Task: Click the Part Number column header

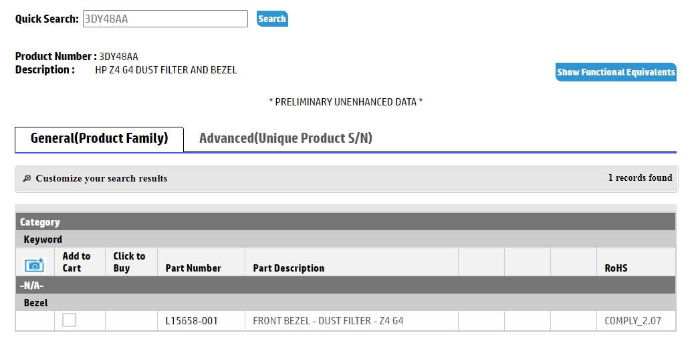Action: 193,268
